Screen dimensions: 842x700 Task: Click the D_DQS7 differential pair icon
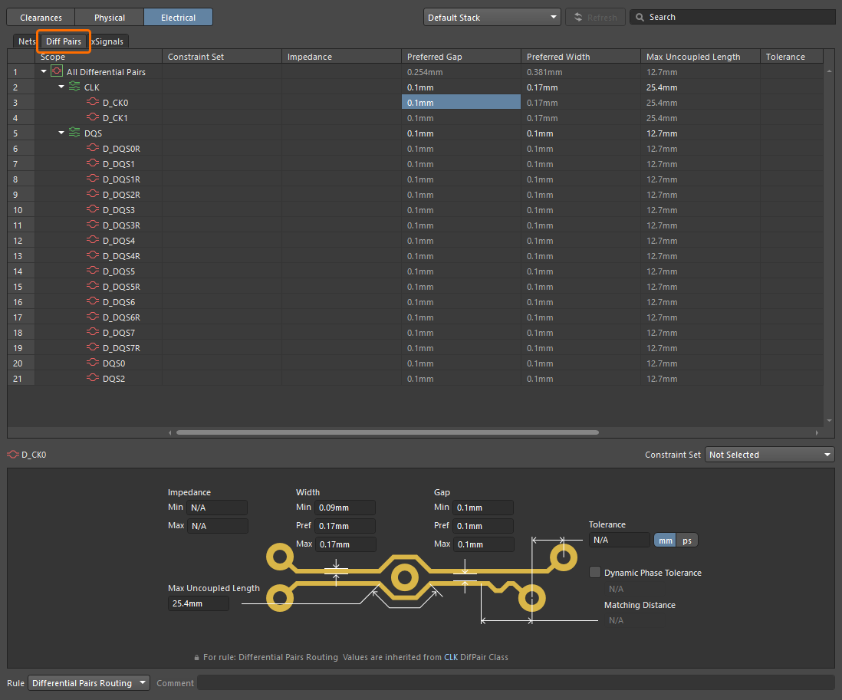[94, 333]
